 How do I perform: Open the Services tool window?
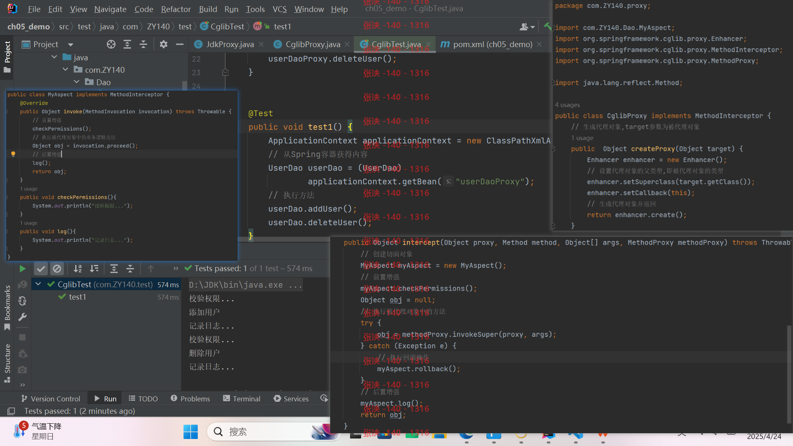click(x=291, y=398)
